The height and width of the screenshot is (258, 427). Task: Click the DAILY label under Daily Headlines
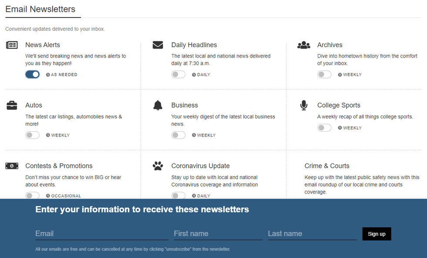[204, 75]
